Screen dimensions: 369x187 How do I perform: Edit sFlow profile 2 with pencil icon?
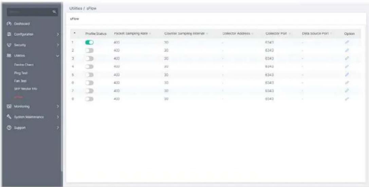pos(347,50)
